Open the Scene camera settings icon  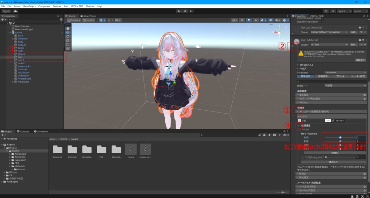pyautogui.click(x=277, y=20)
